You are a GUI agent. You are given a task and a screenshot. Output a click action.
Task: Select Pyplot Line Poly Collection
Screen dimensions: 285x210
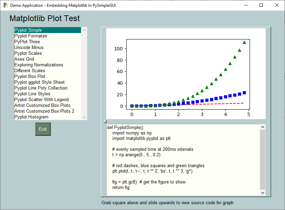click(42, 88)
